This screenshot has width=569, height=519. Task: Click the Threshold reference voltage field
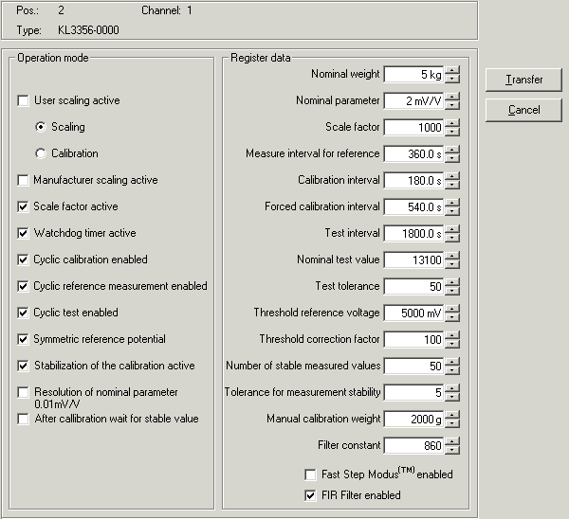[x=413, y=313]
